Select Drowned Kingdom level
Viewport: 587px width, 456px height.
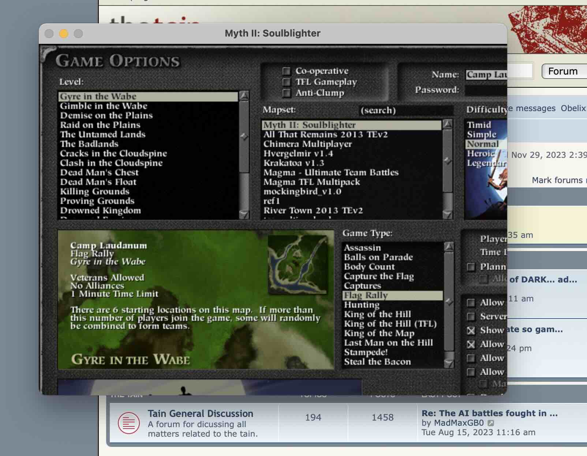pos(148,210)
